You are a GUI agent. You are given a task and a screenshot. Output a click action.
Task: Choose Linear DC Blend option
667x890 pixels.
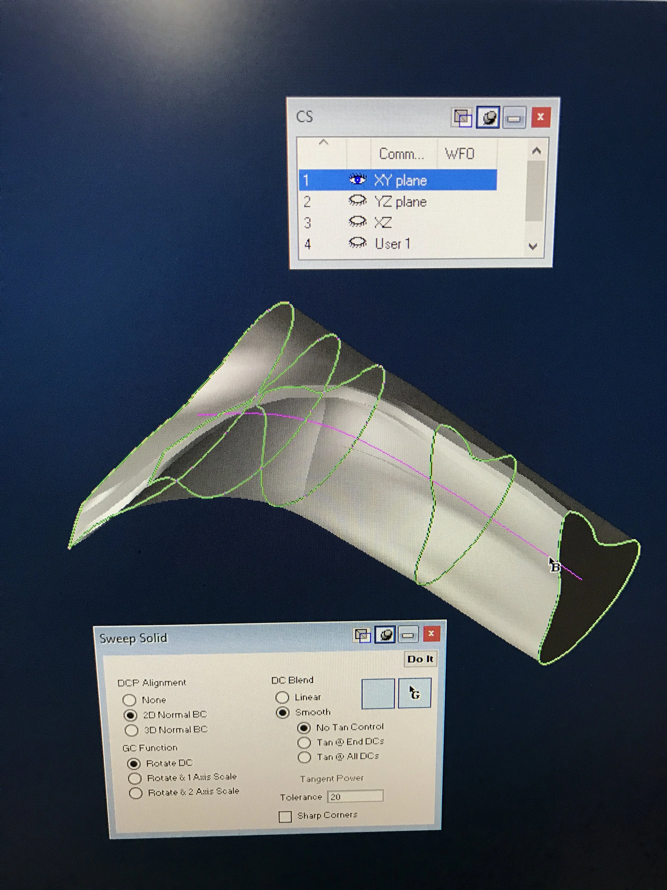click(282, 697)
